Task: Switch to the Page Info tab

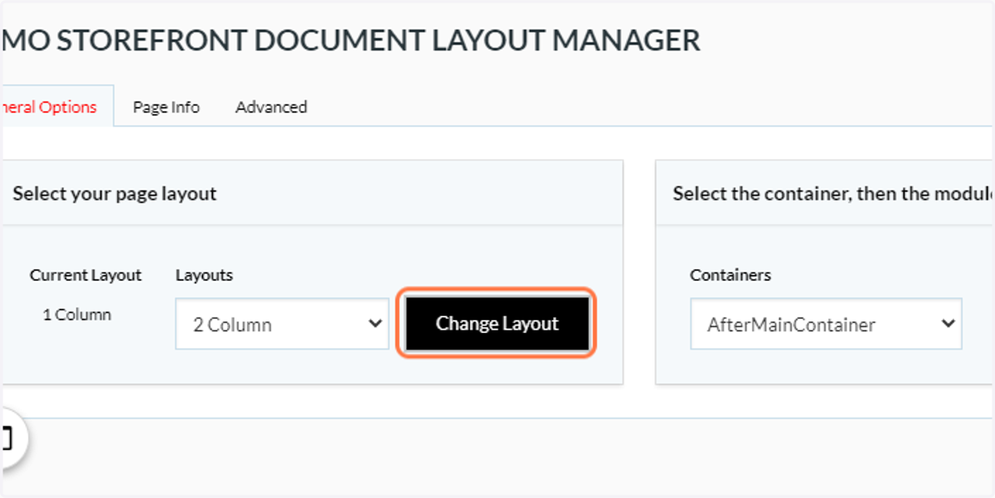Action: point(166,107)
